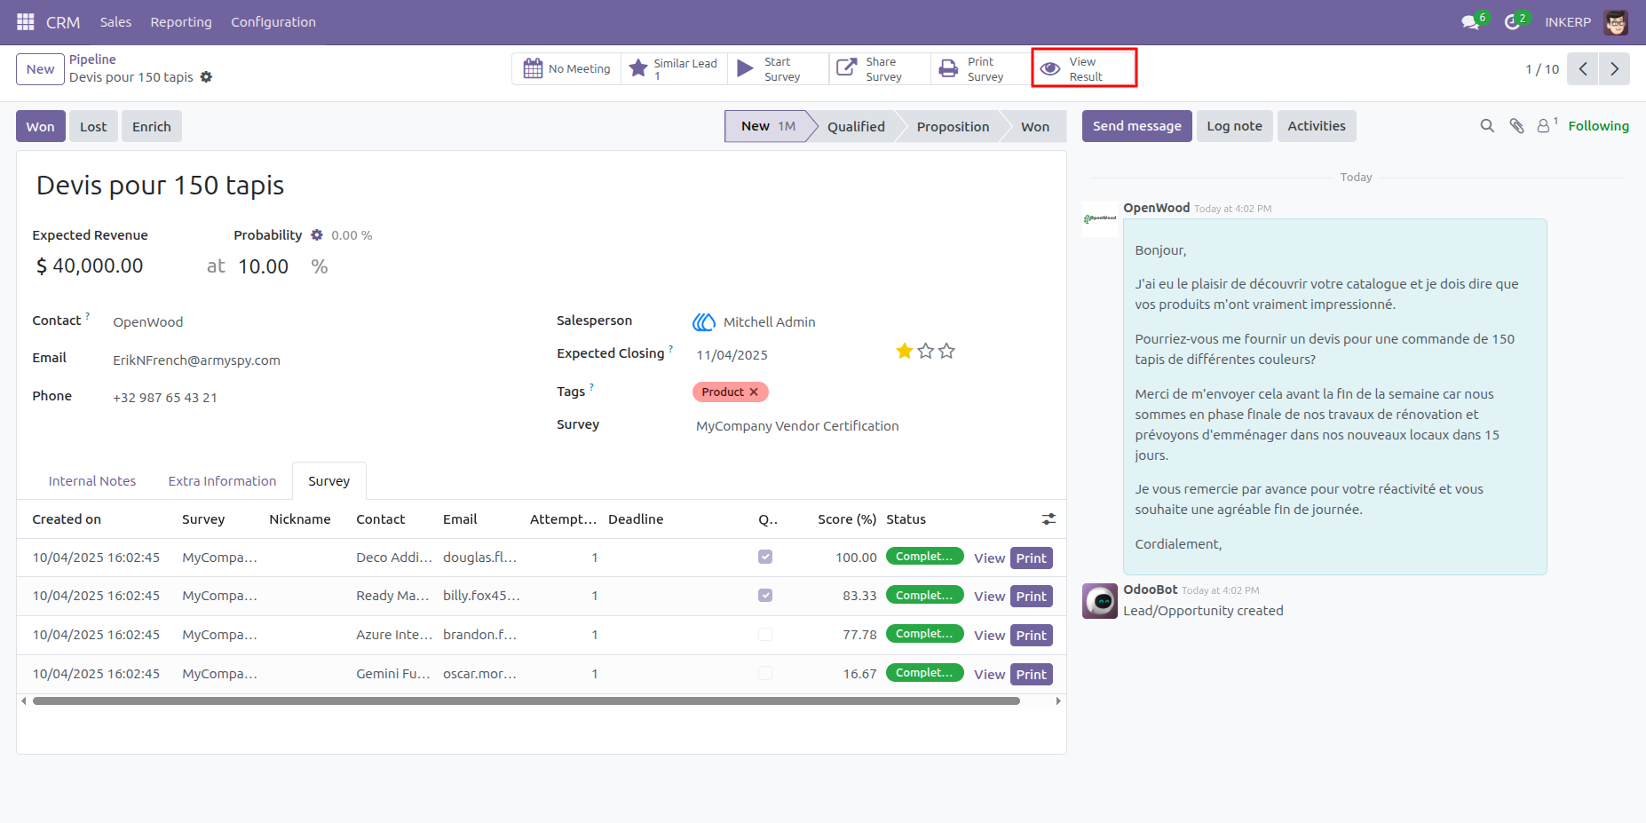Open the View Result eye button
1646x823 pixels.
click(x=1084, y=68)
